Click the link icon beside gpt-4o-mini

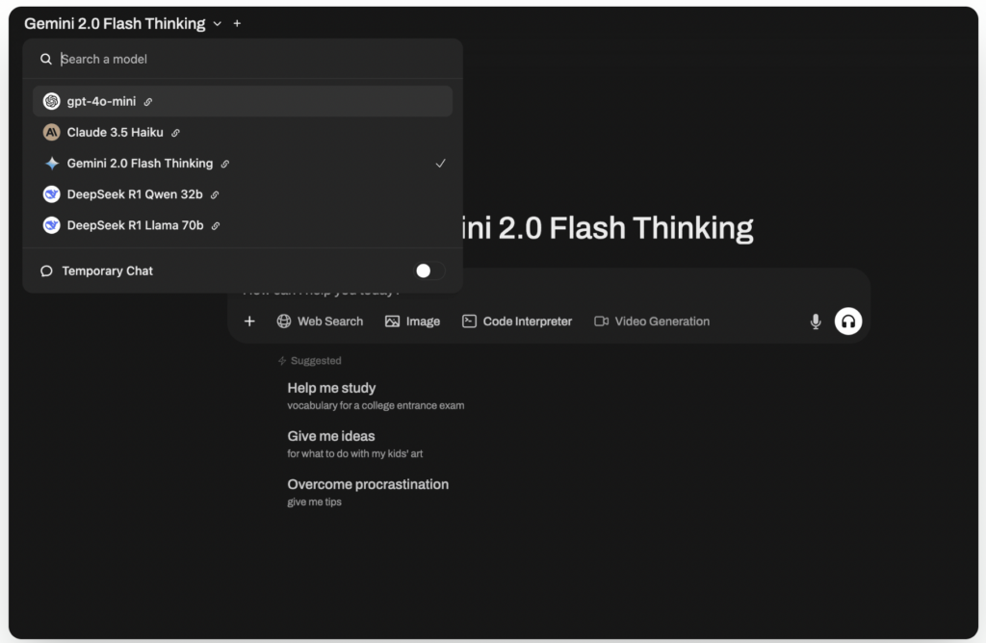pyautogui.click(x=148, y=102)
